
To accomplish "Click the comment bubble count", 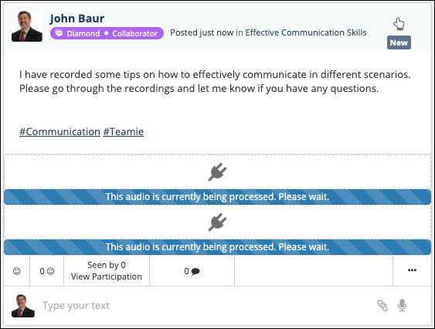I will (x=192, y=271).
